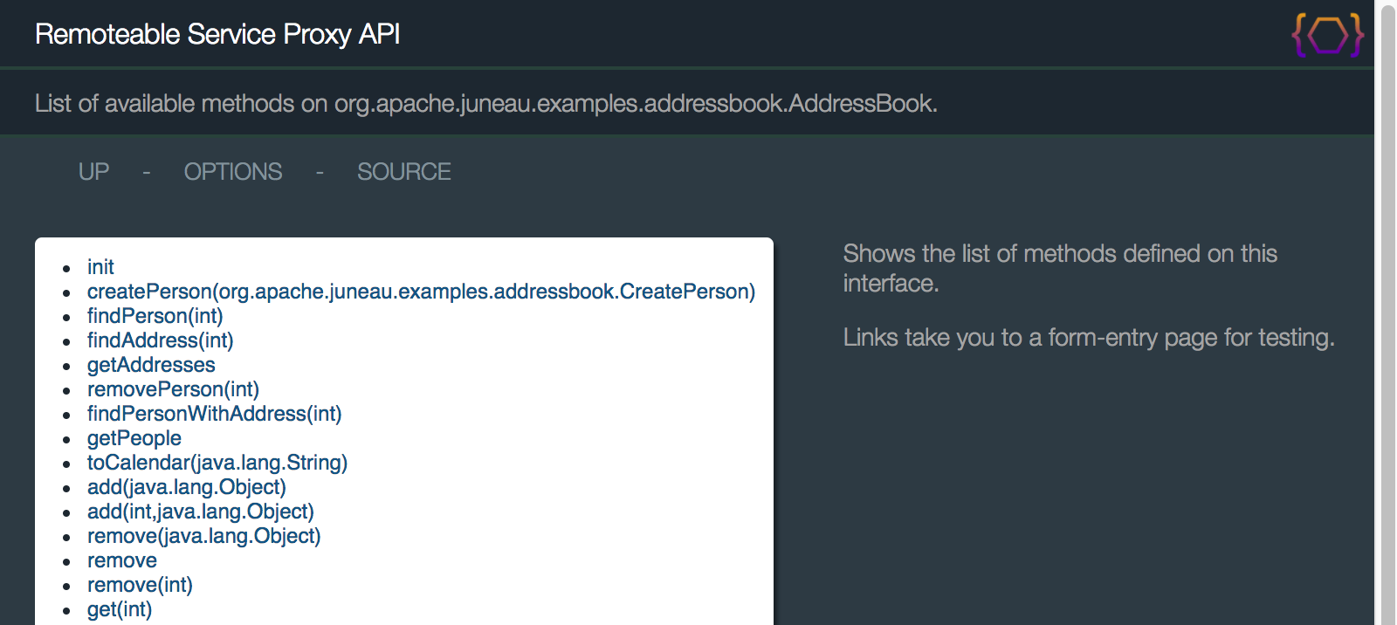The width and height of the screenshot is (1397, 625).
Task: Open the OPTIONS page
Action: pyautogui.click(x=232, y=171)
